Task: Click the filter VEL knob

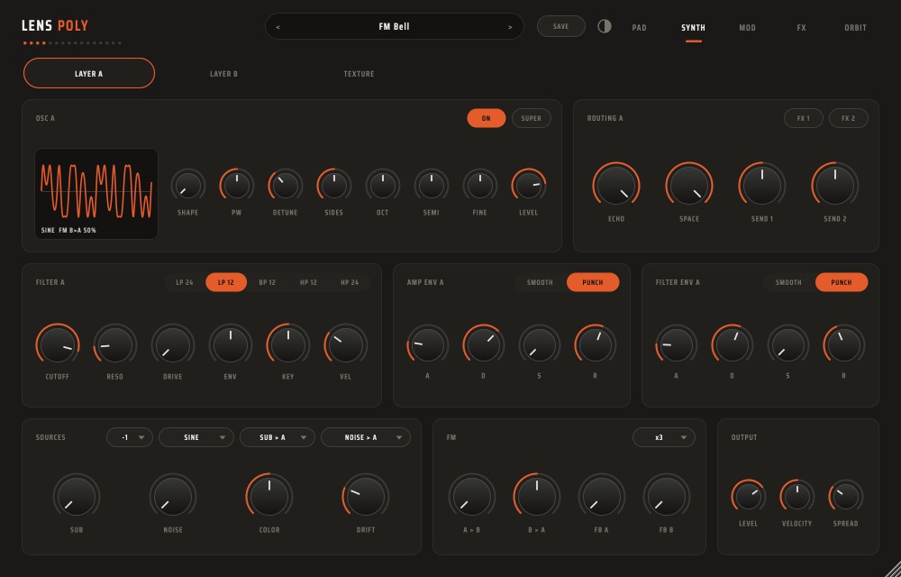Action: [345, 344]
